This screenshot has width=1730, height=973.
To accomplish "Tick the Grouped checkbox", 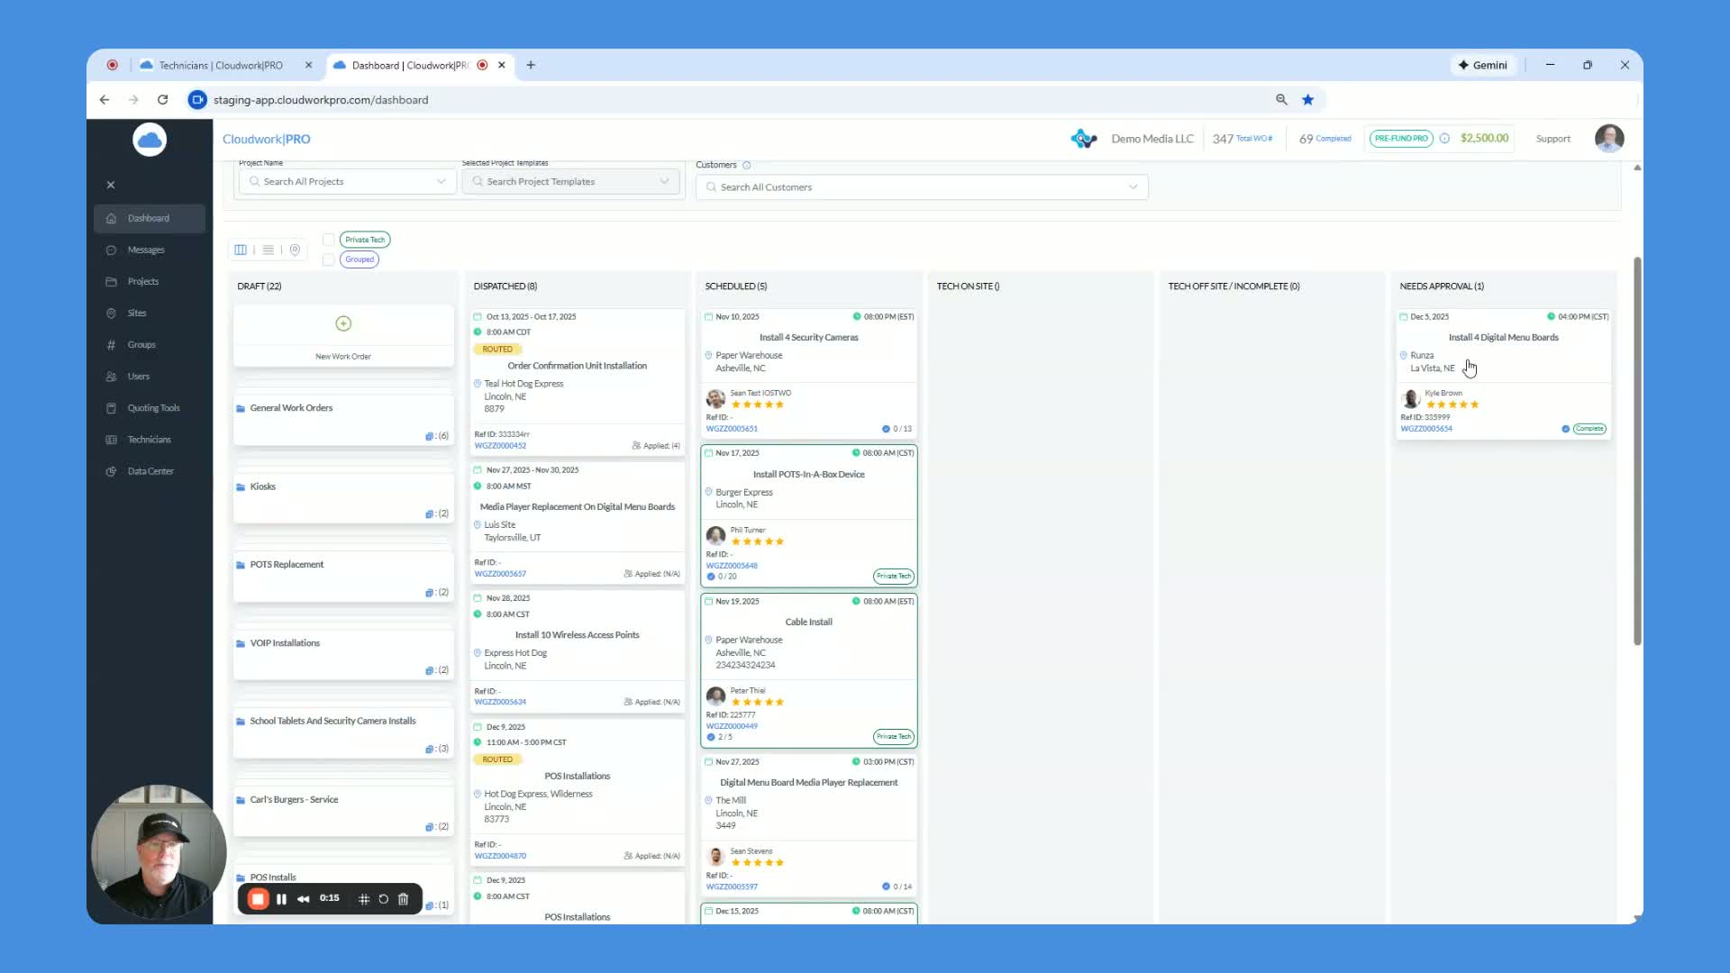I will click(x=329, y=259).
